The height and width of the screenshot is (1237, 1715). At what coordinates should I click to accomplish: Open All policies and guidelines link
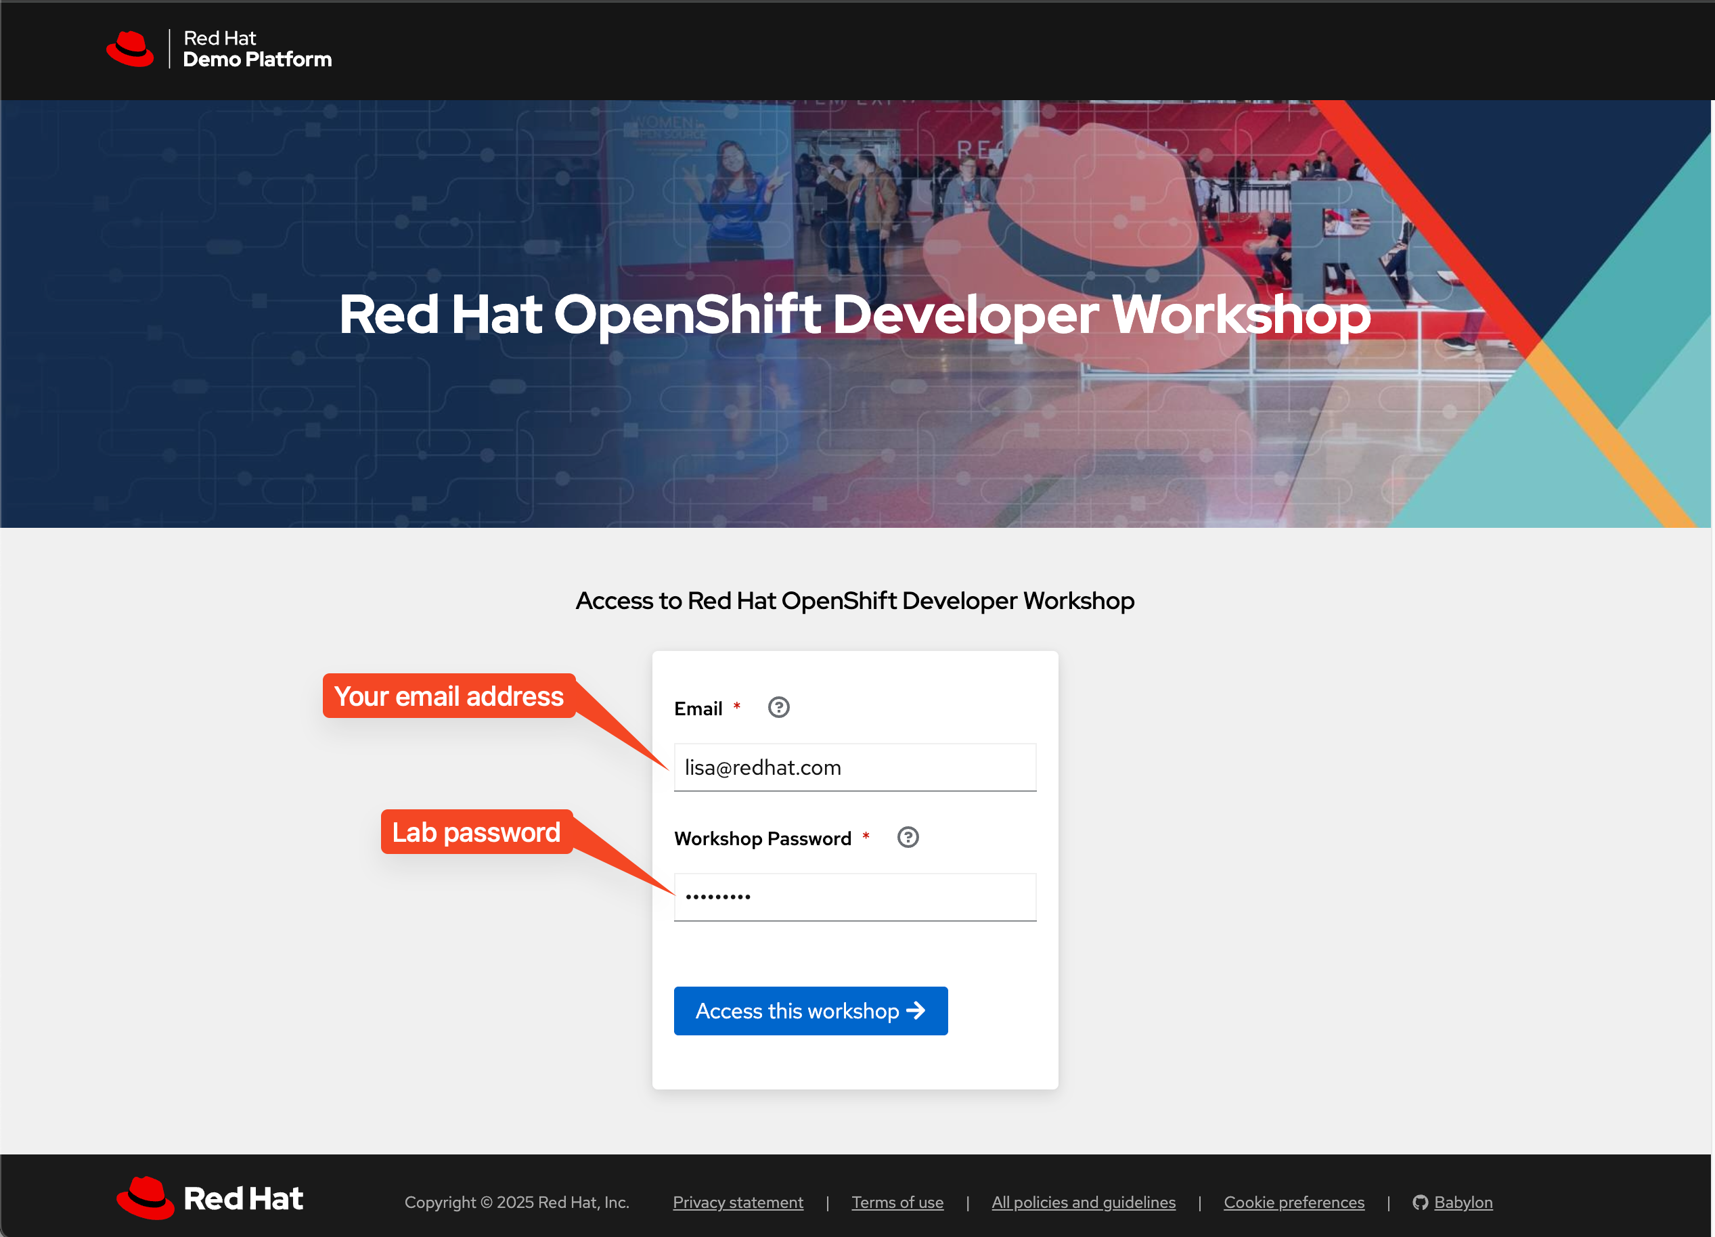(1083, 1202)
